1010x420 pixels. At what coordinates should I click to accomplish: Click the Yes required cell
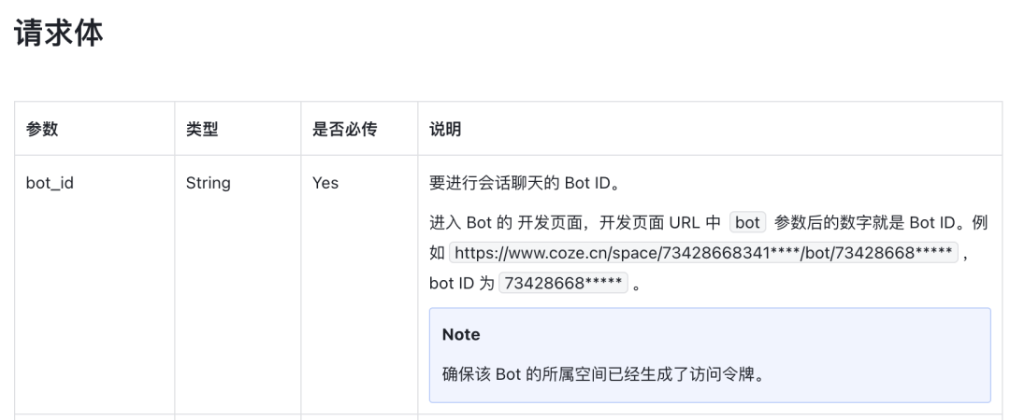(x=325, y=183)
